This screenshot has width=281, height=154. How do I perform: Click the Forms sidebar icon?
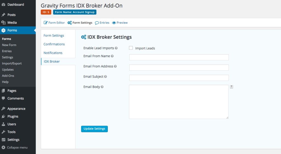(x=3, y=30)
